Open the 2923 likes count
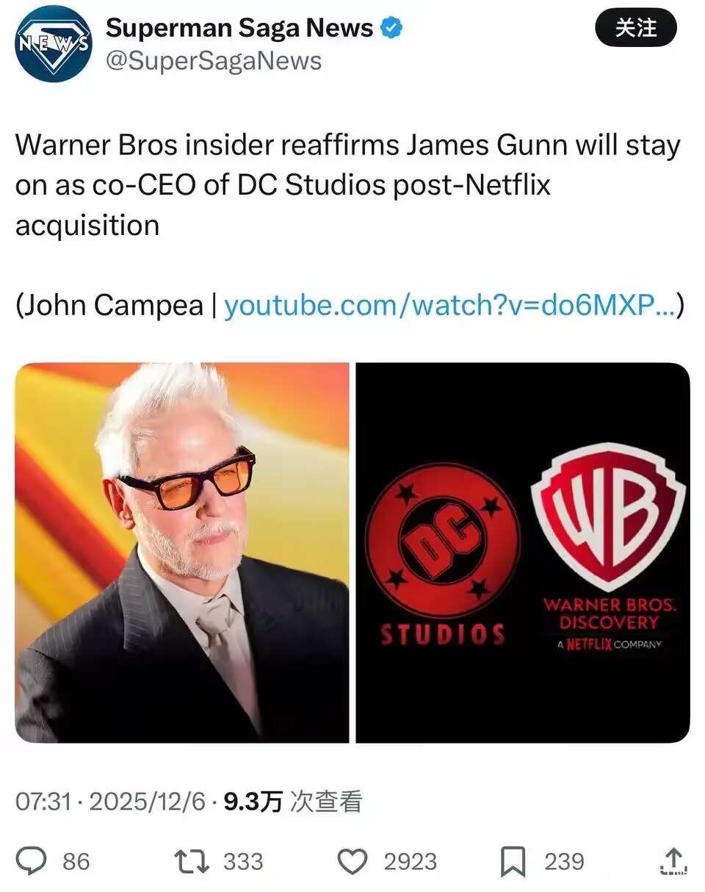705x892 pixels. [x=411, y=861]
